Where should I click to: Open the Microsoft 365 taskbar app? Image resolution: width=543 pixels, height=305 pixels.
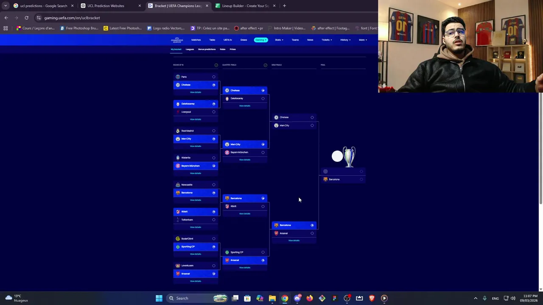pyautogui.click(x=260, y=298)
